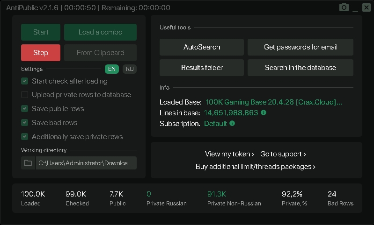Toggle Additionally save private rows
The image size is (374, 225).
pos(25,137)
